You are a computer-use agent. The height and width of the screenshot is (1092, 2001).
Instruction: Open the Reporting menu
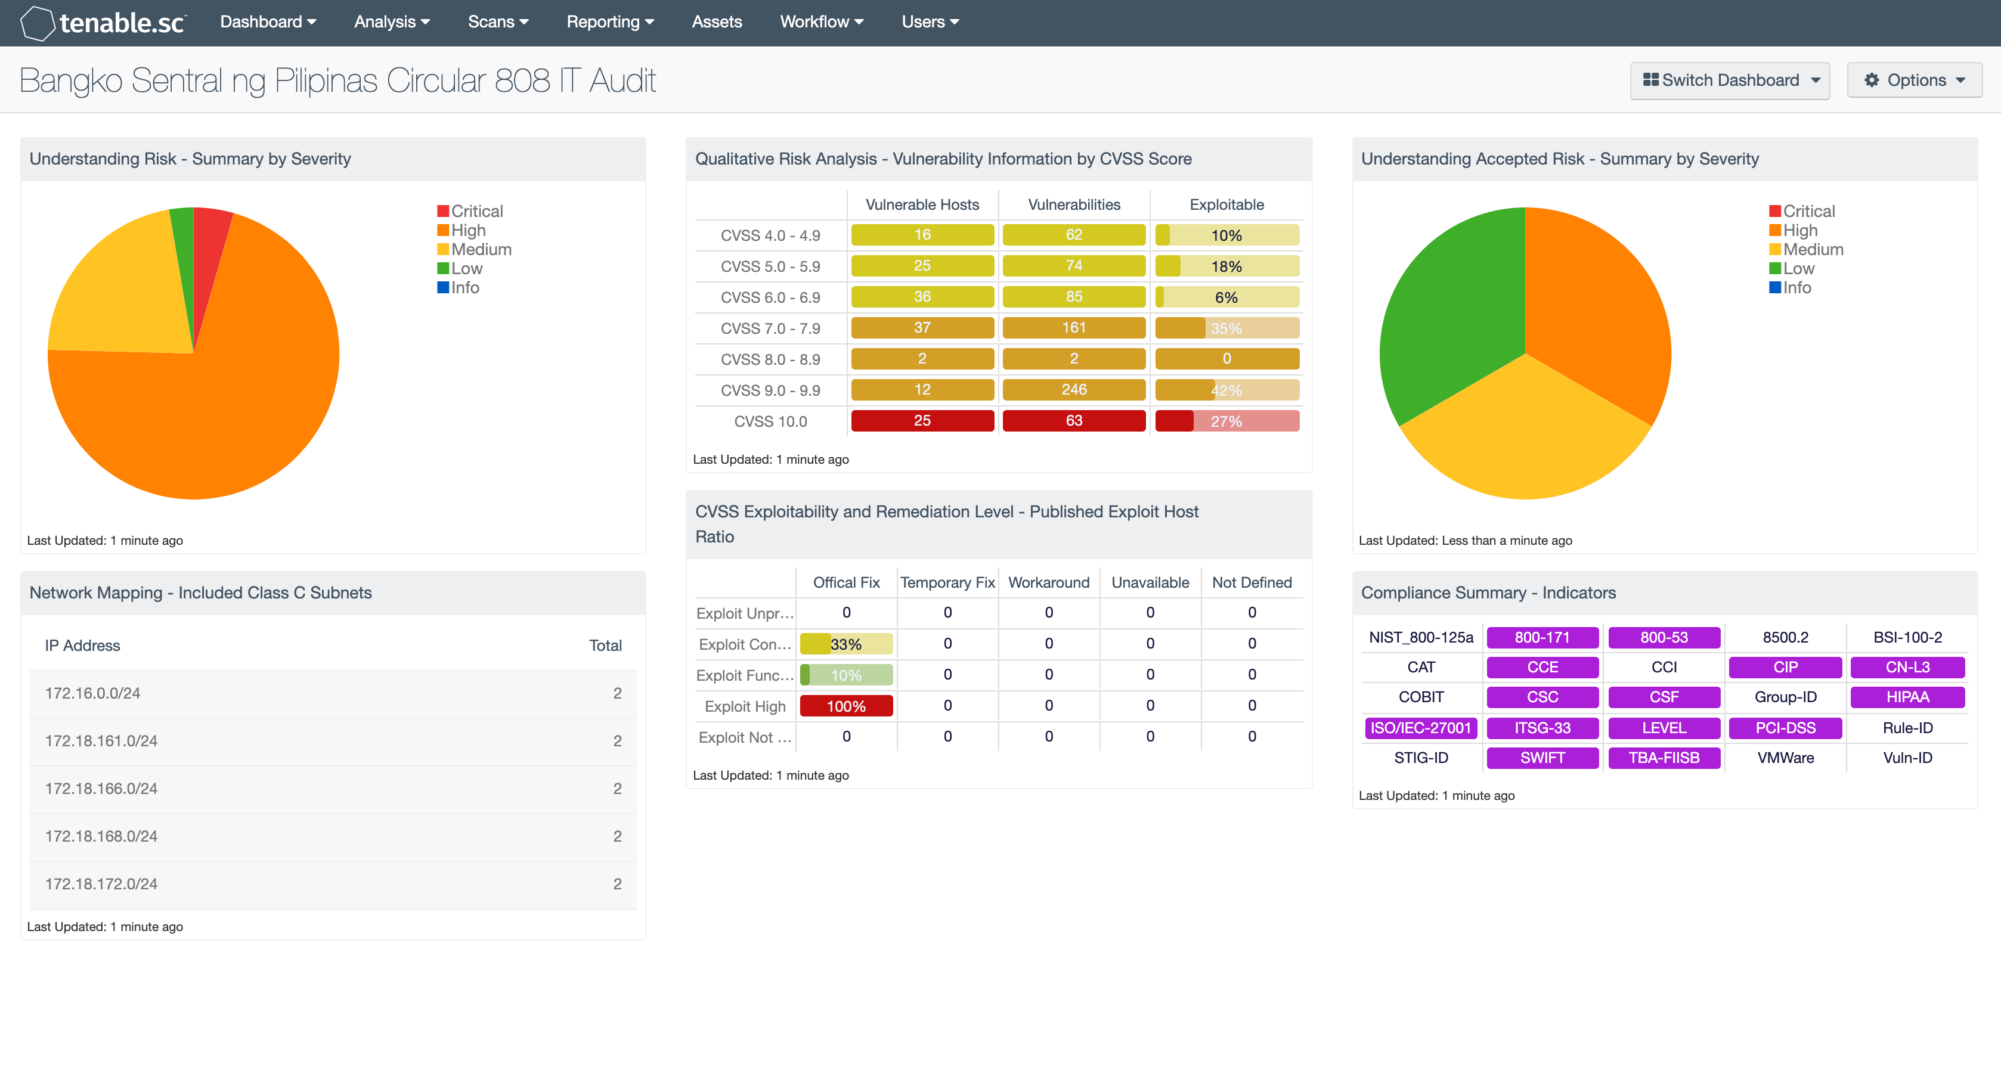(610, 21)
